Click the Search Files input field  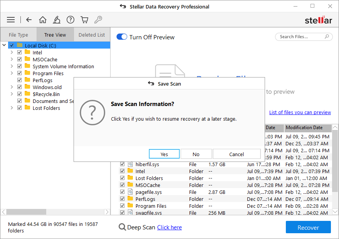304,37
